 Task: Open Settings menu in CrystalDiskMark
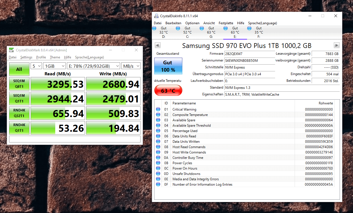click(26, 57)
